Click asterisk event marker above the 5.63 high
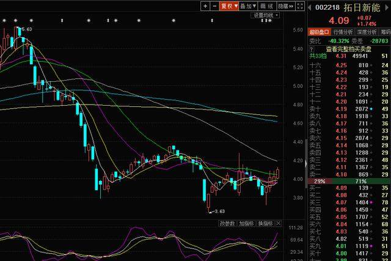This screenshot has height=261, width=391. (x=15, y=21)
